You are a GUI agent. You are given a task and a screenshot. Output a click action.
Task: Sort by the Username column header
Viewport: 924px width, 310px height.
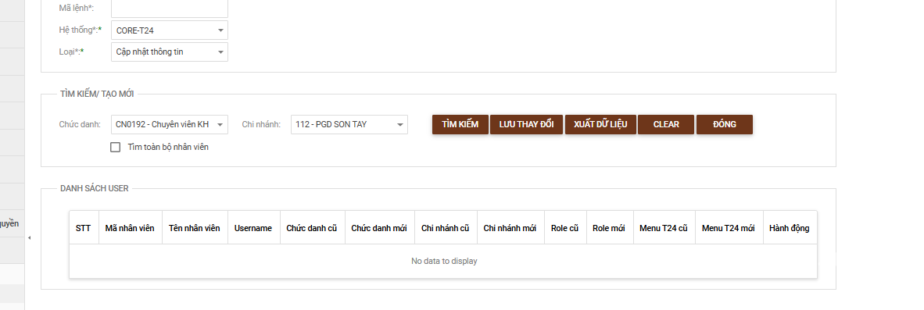tap(253, 228)
